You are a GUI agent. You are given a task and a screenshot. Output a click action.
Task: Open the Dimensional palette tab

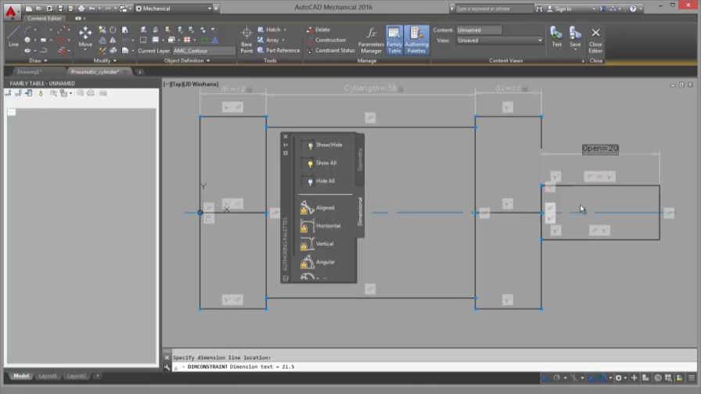361,212
